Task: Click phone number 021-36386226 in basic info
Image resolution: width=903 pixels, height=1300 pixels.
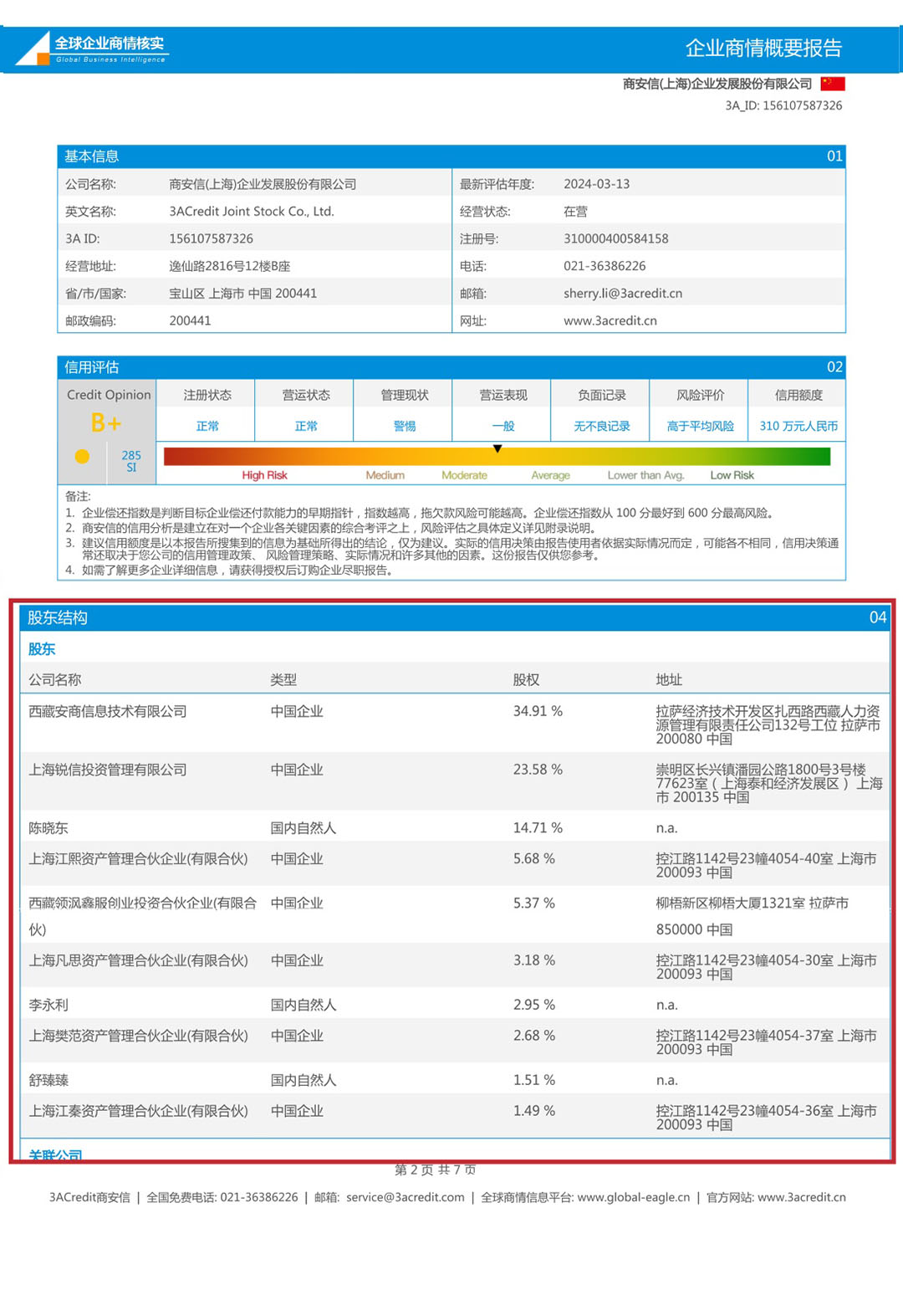Action: (605, 266)
